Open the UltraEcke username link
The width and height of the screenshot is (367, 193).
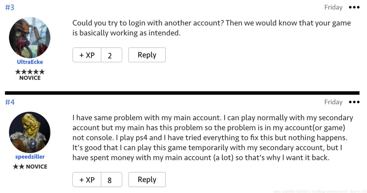[30, 62]
